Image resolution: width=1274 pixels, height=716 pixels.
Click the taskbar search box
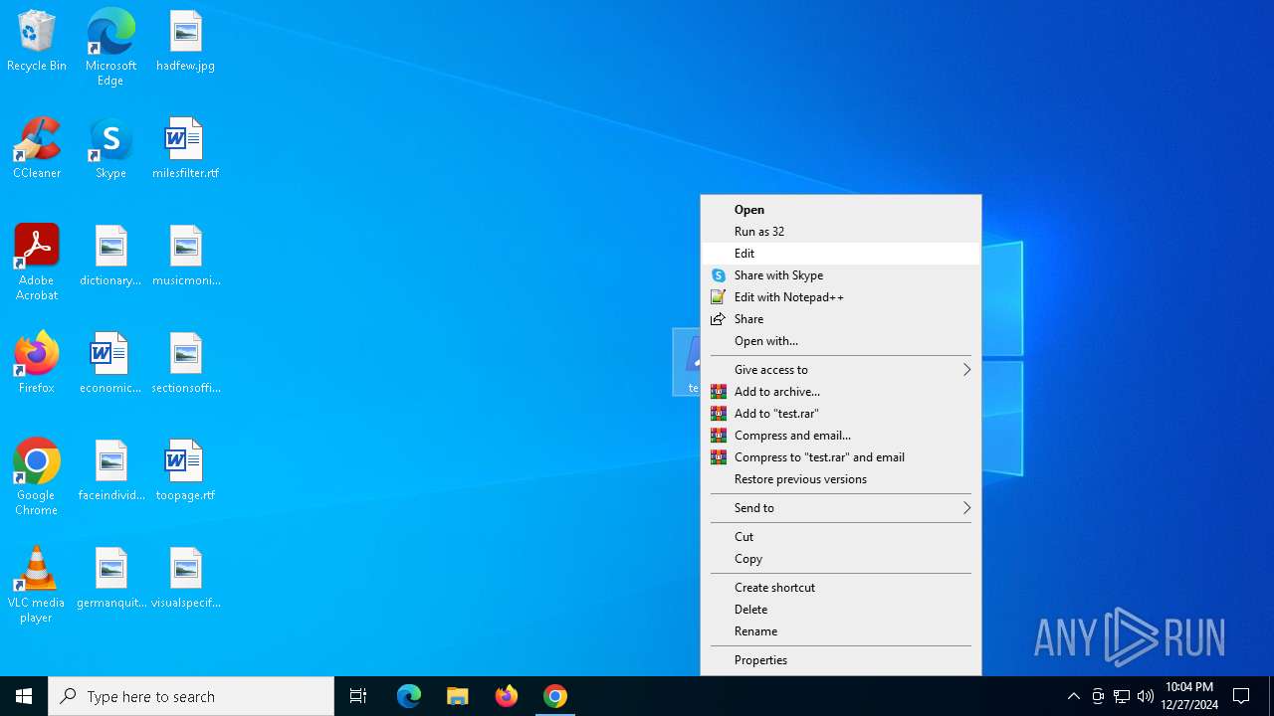pos(191,696)
